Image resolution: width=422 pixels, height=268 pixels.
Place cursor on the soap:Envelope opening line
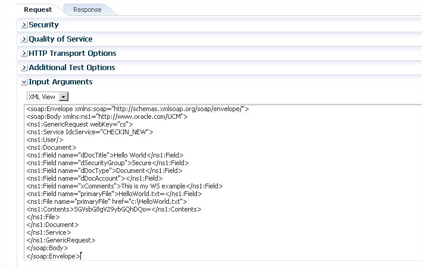[x=137, y=109]
